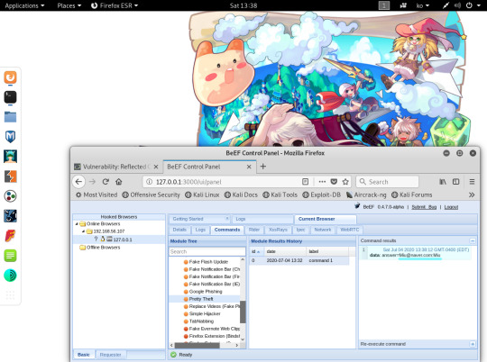Screen dimensions: 487x362
Task: Switch to the Rider sub-tab
Action: 253,230
